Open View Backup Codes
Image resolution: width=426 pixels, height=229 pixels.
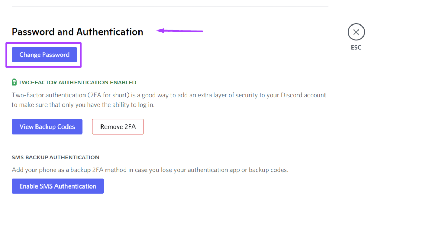(x=47, y=126)
